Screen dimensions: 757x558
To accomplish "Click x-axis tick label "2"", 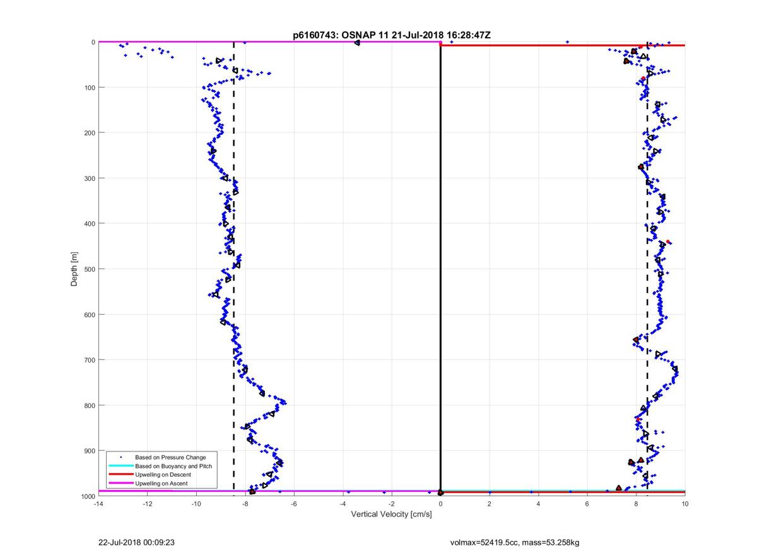I will (490, 504).
